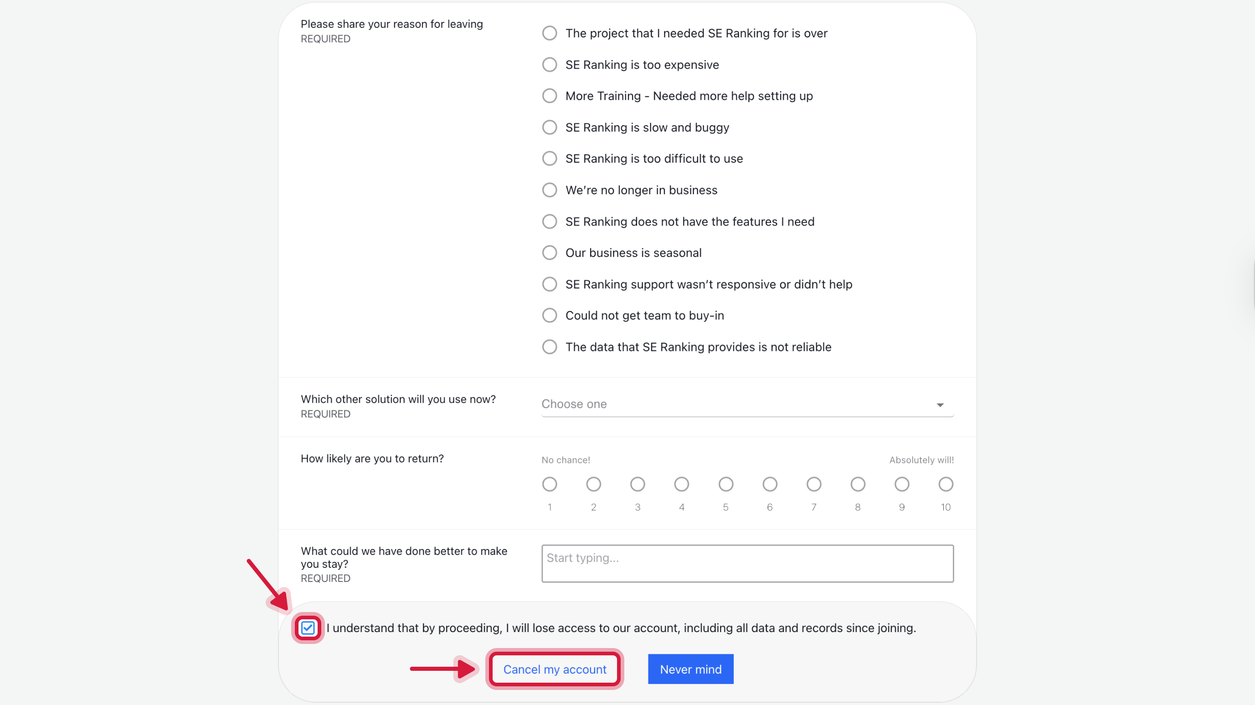Screen dimensions: 1255x705
Task: Pick 'Our business is seasonal' option
Action: point(550,253)
